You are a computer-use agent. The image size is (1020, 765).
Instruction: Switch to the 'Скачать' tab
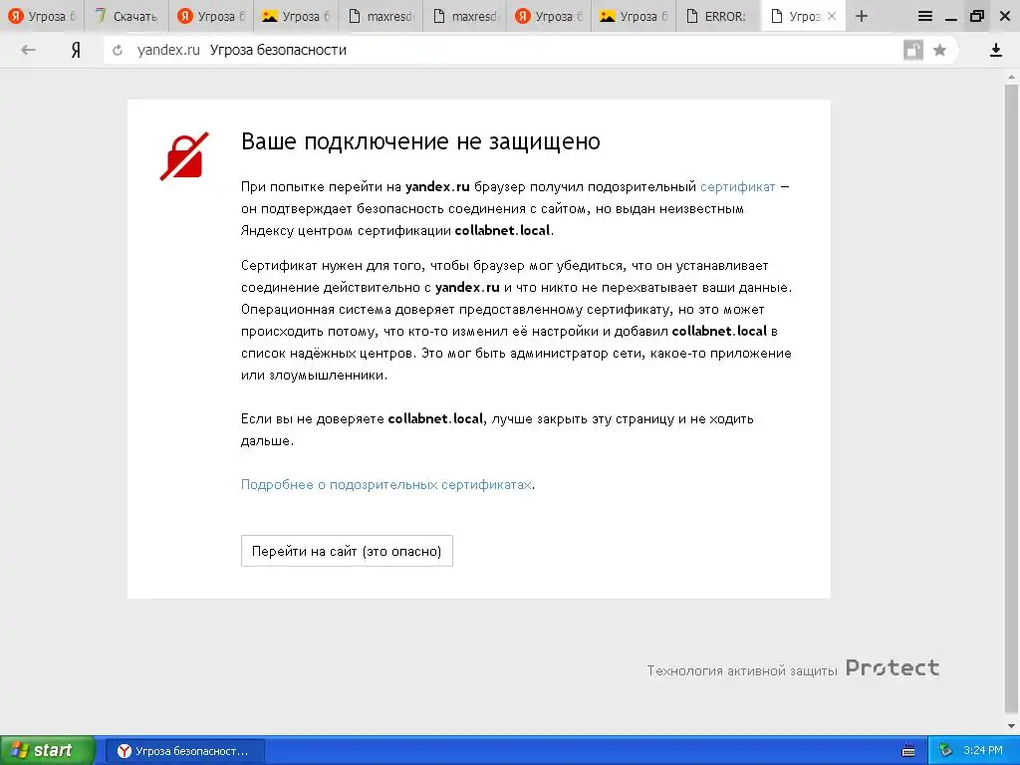click(x=127, y=16)
